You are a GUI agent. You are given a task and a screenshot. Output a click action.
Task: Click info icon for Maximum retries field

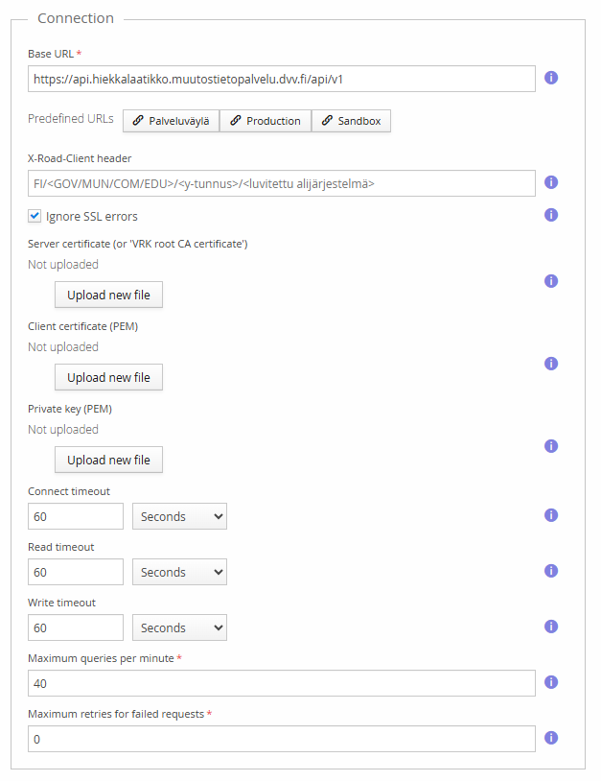[551, 738]
